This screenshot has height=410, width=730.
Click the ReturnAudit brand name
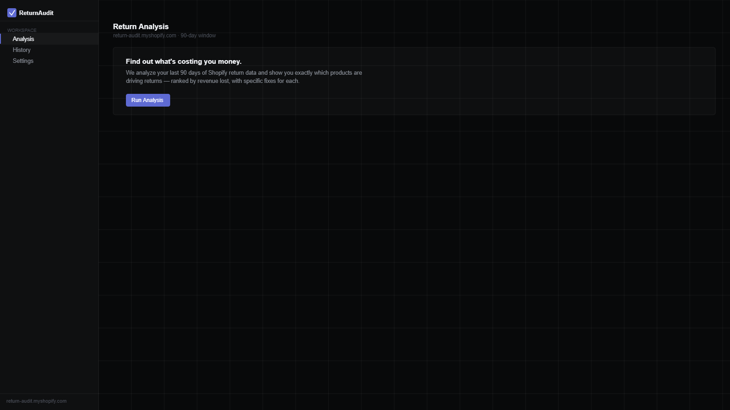pos(36,13)
